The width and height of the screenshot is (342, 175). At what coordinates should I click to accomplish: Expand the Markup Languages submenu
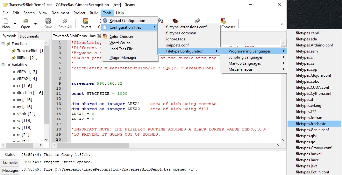click(253, 63)
